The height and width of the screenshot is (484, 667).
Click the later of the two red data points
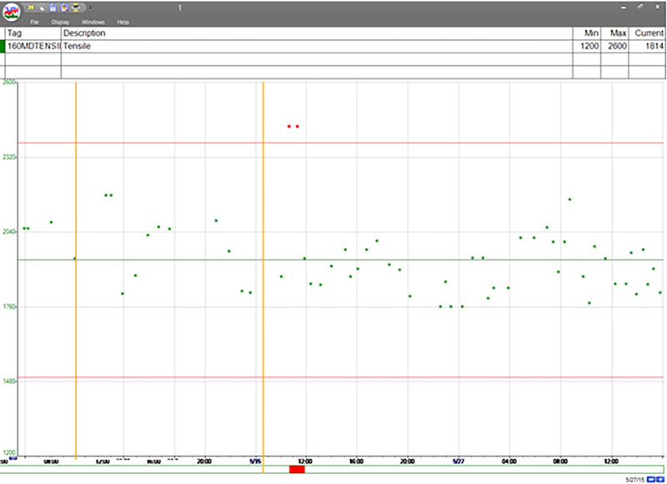[298, 127]
